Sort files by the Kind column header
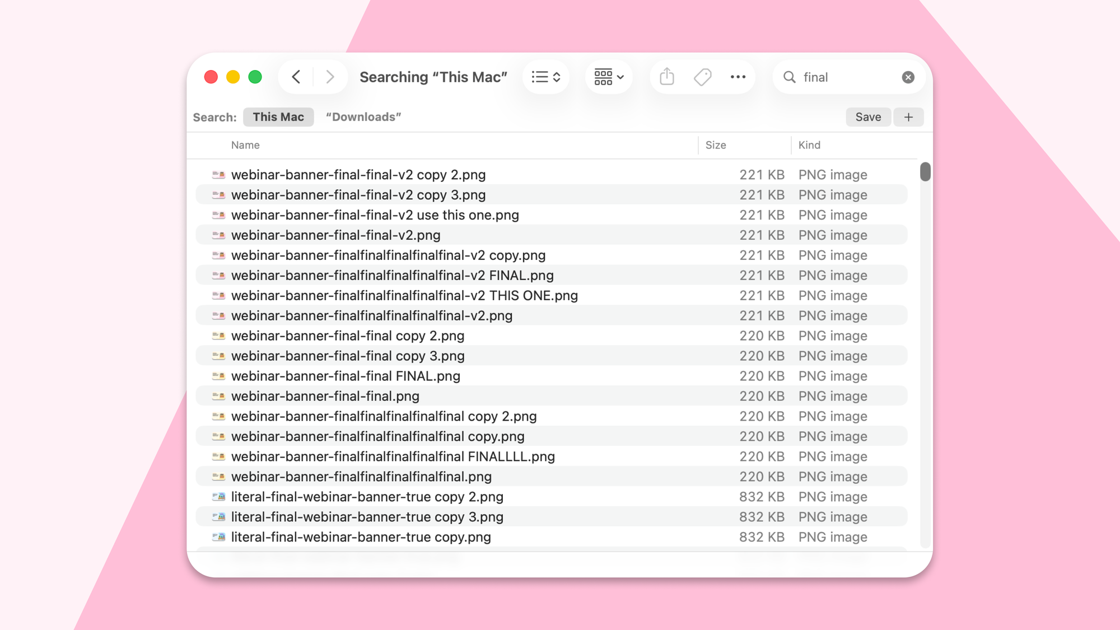Viewport: 1120px width, 630px height. 809,145
